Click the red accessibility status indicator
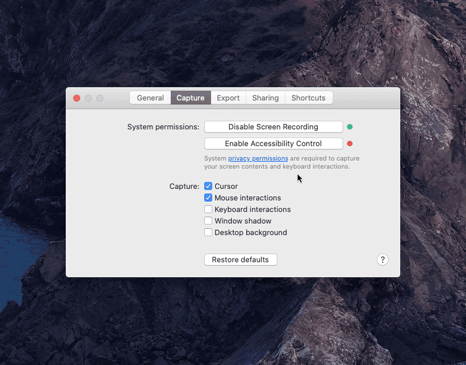The image size is (466, 365). coord(350,144)
